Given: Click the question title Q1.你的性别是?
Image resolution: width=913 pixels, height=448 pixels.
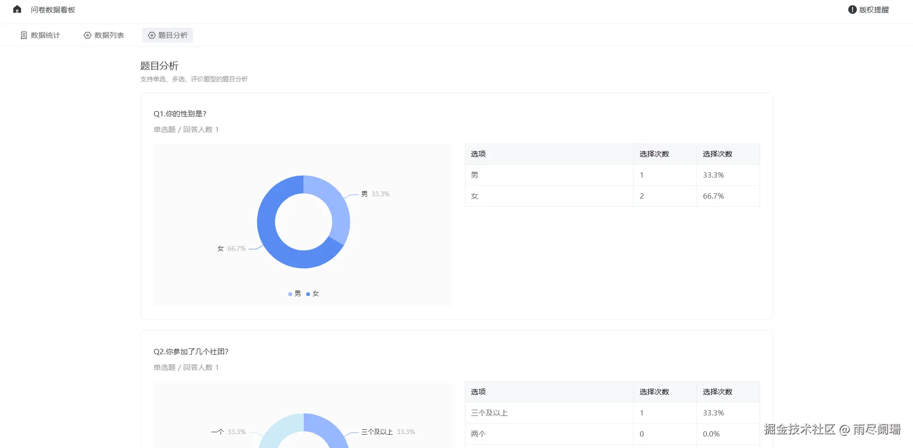Looking at the screenshot, I should pos(180,114).
